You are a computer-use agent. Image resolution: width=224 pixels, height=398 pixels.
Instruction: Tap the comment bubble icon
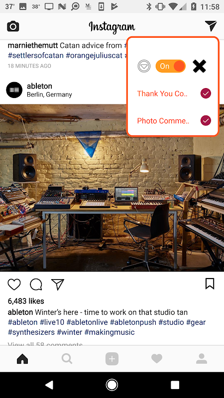tap(36, 284)
